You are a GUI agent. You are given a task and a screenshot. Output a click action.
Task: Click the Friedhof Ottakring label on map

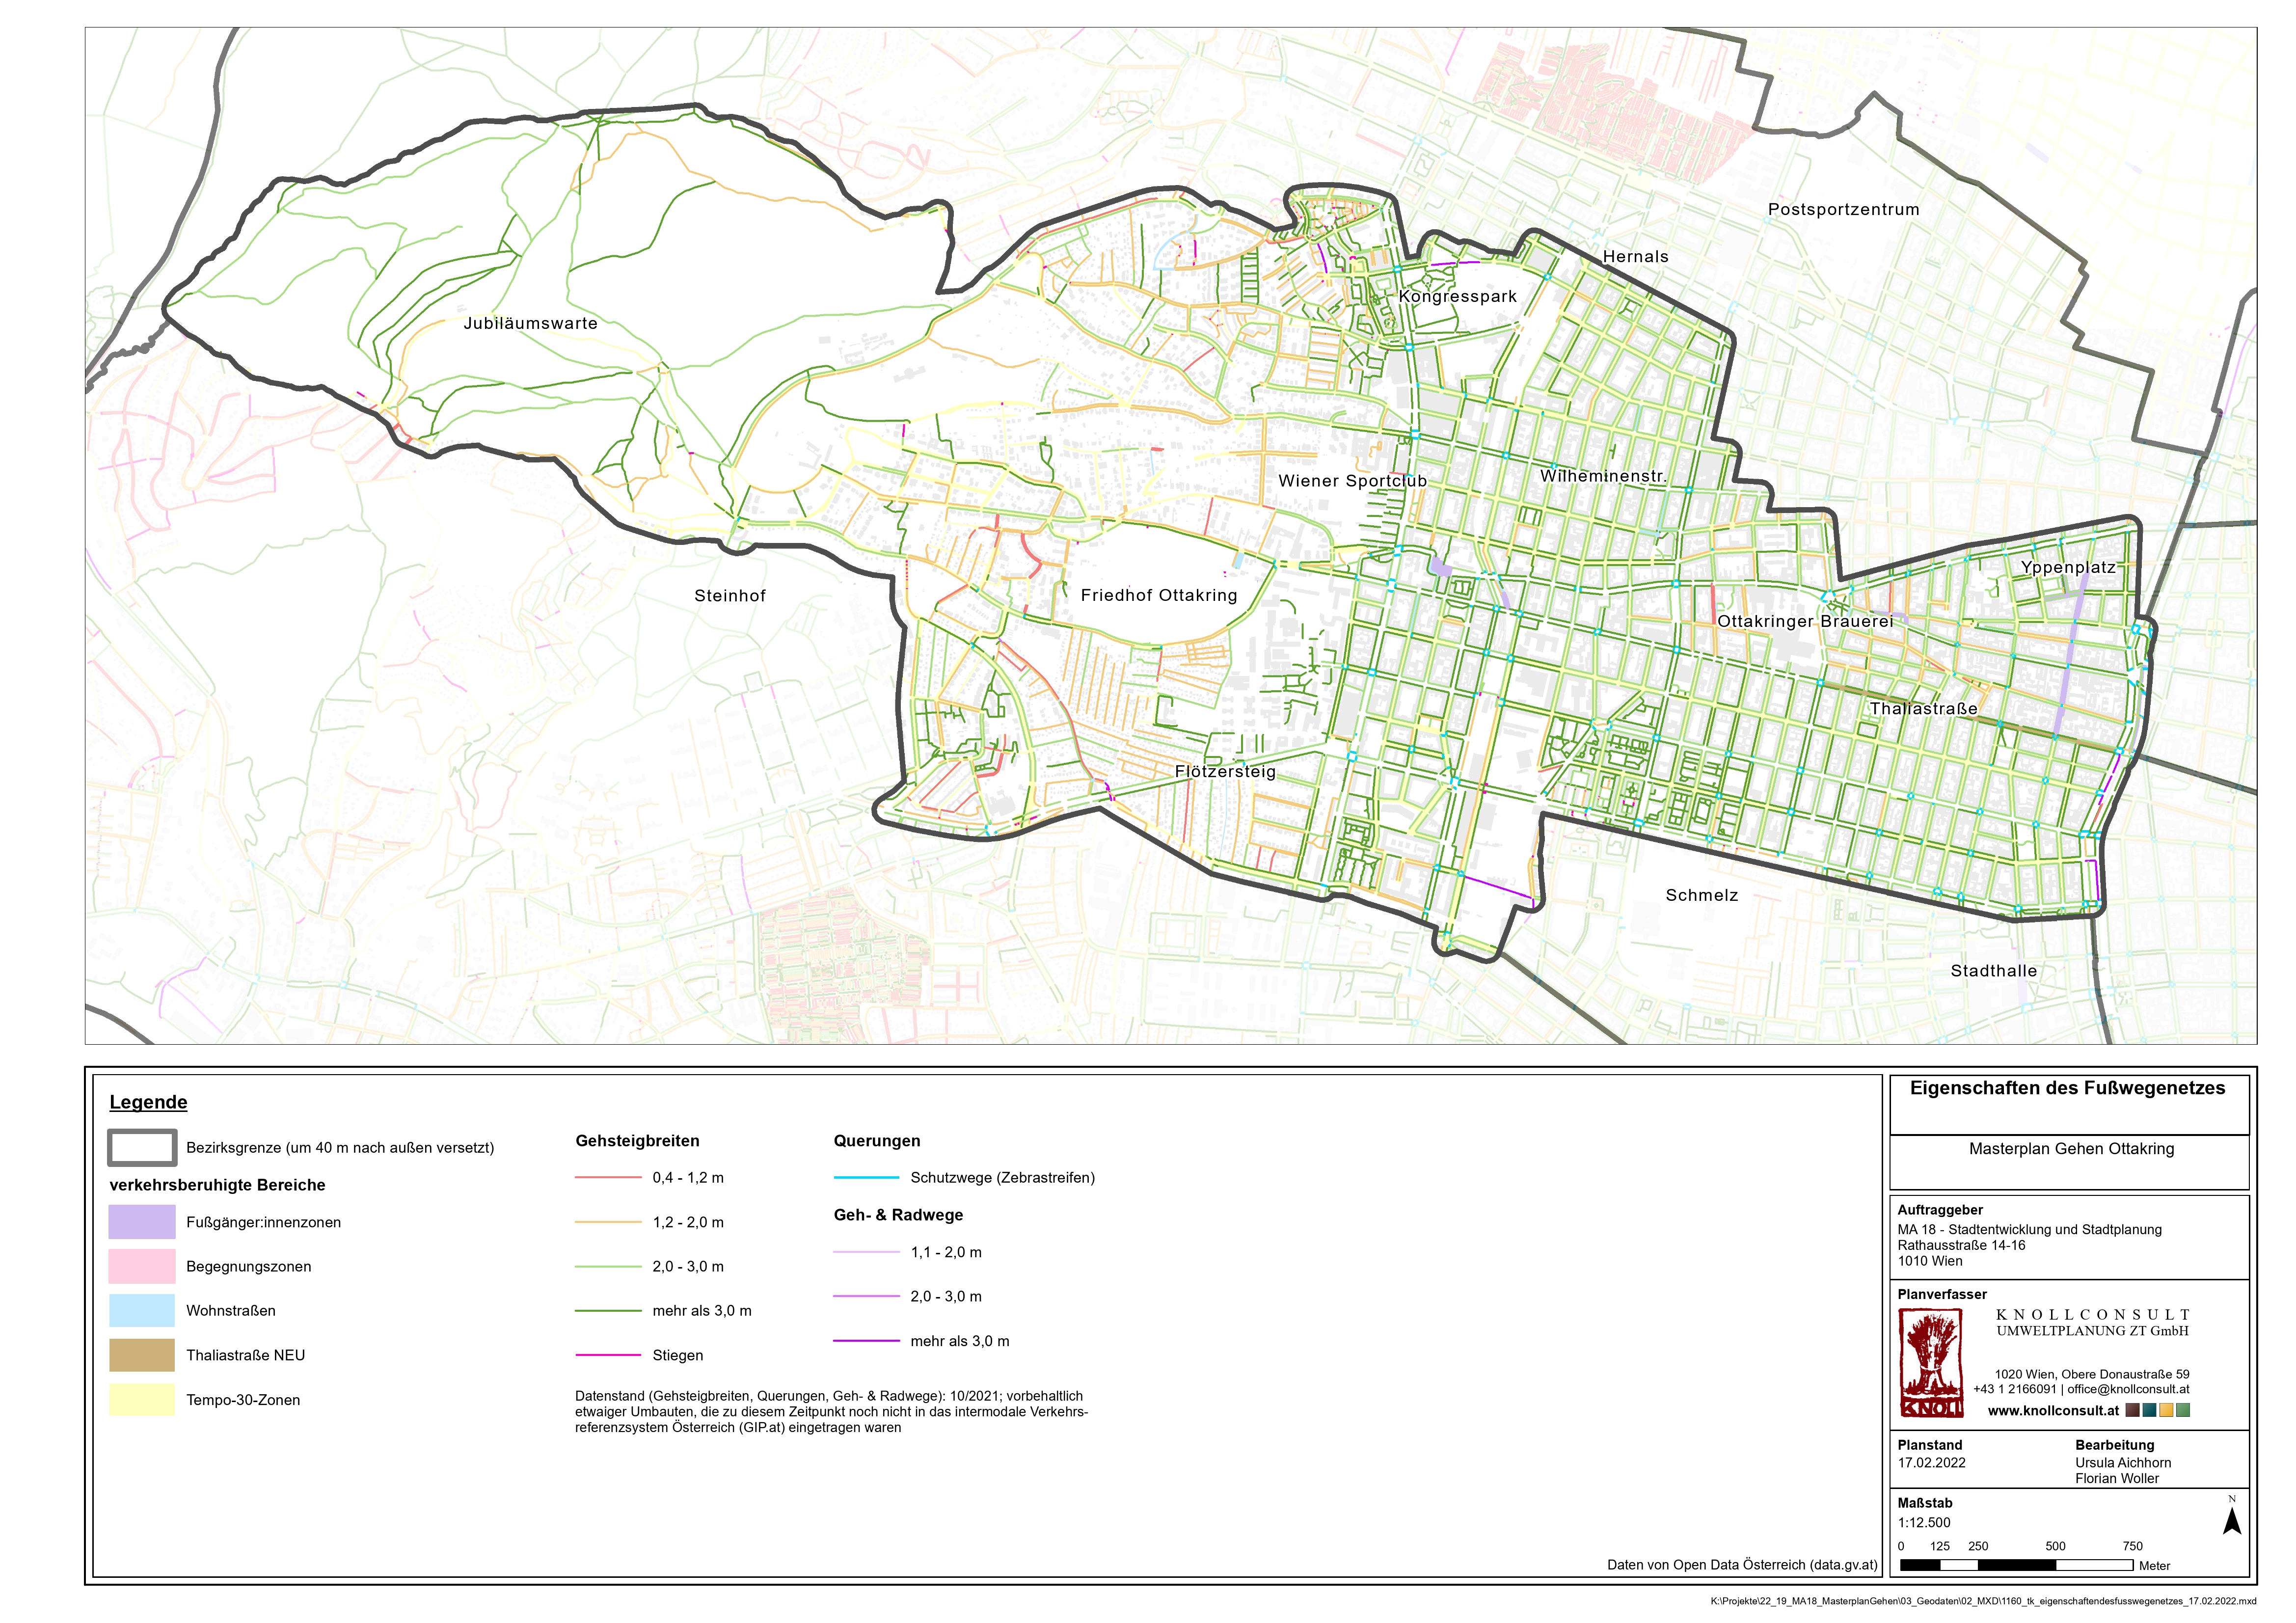pos(1159,596)
